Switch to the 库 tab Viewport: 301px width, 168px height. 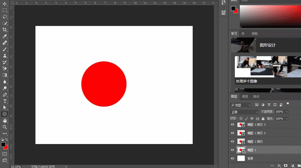[x=243, y=33]
